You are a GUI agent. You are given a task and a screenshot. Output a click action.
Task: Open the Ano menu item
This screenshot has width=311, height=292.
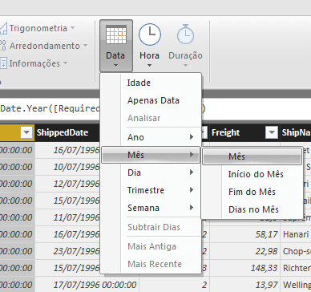tap(151, 137)
